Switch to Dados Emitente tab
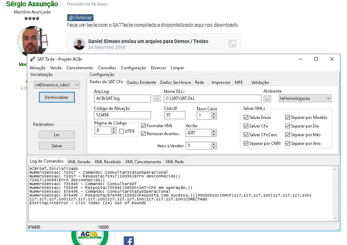 tap(142, 82)
